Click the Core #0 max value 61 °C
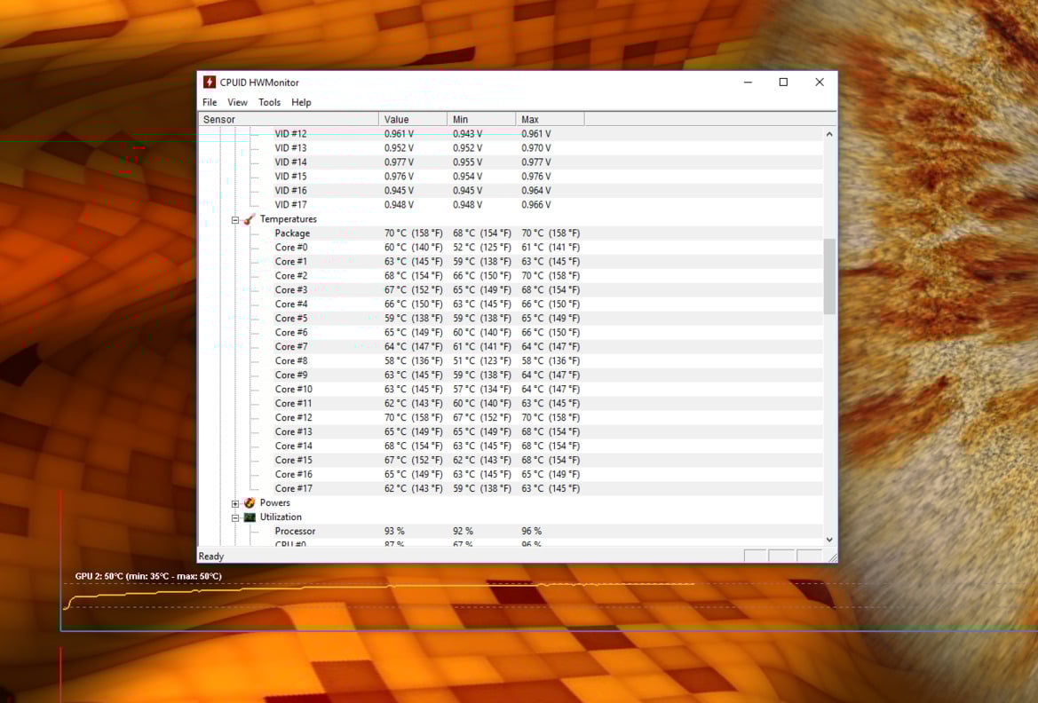 click(x=551, y=248)
